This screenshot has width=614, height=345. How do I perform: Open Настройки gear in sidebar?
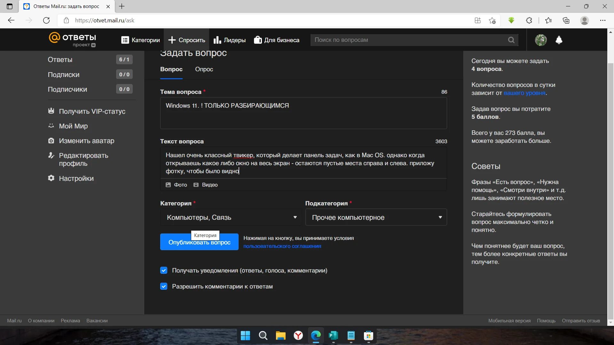(x=51, y=178)
